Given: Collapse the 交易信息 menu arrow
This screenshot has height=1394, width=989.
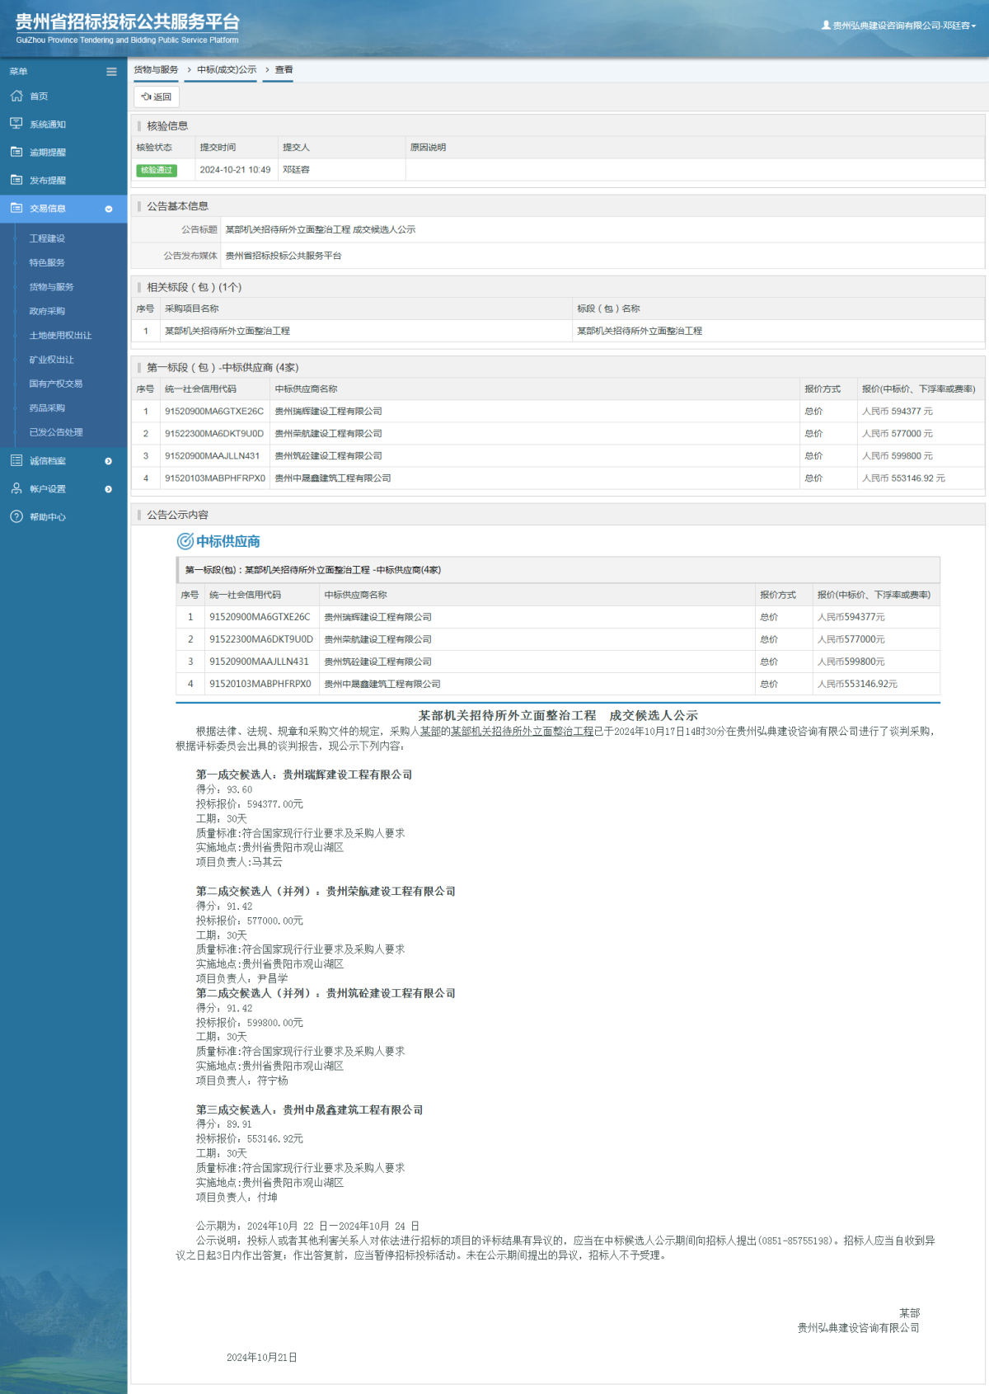Looking at the screenshot, I should pos(108,210).
